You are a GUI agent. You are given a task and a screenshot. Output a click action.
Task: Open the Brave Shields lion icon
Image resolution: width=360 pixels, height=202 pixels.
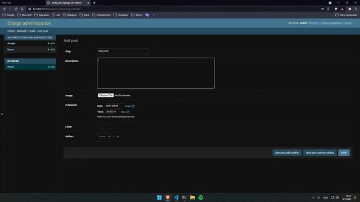pyautogui.click(x=336, y=9)
